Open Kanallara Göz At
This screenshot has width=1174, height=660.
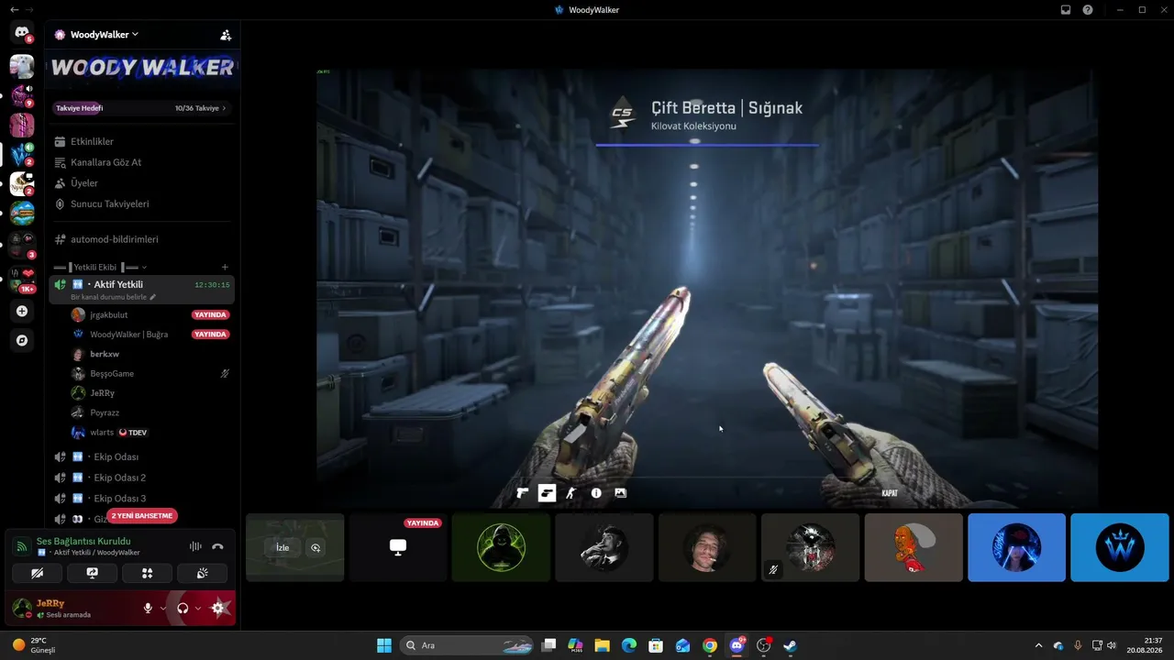142,162
